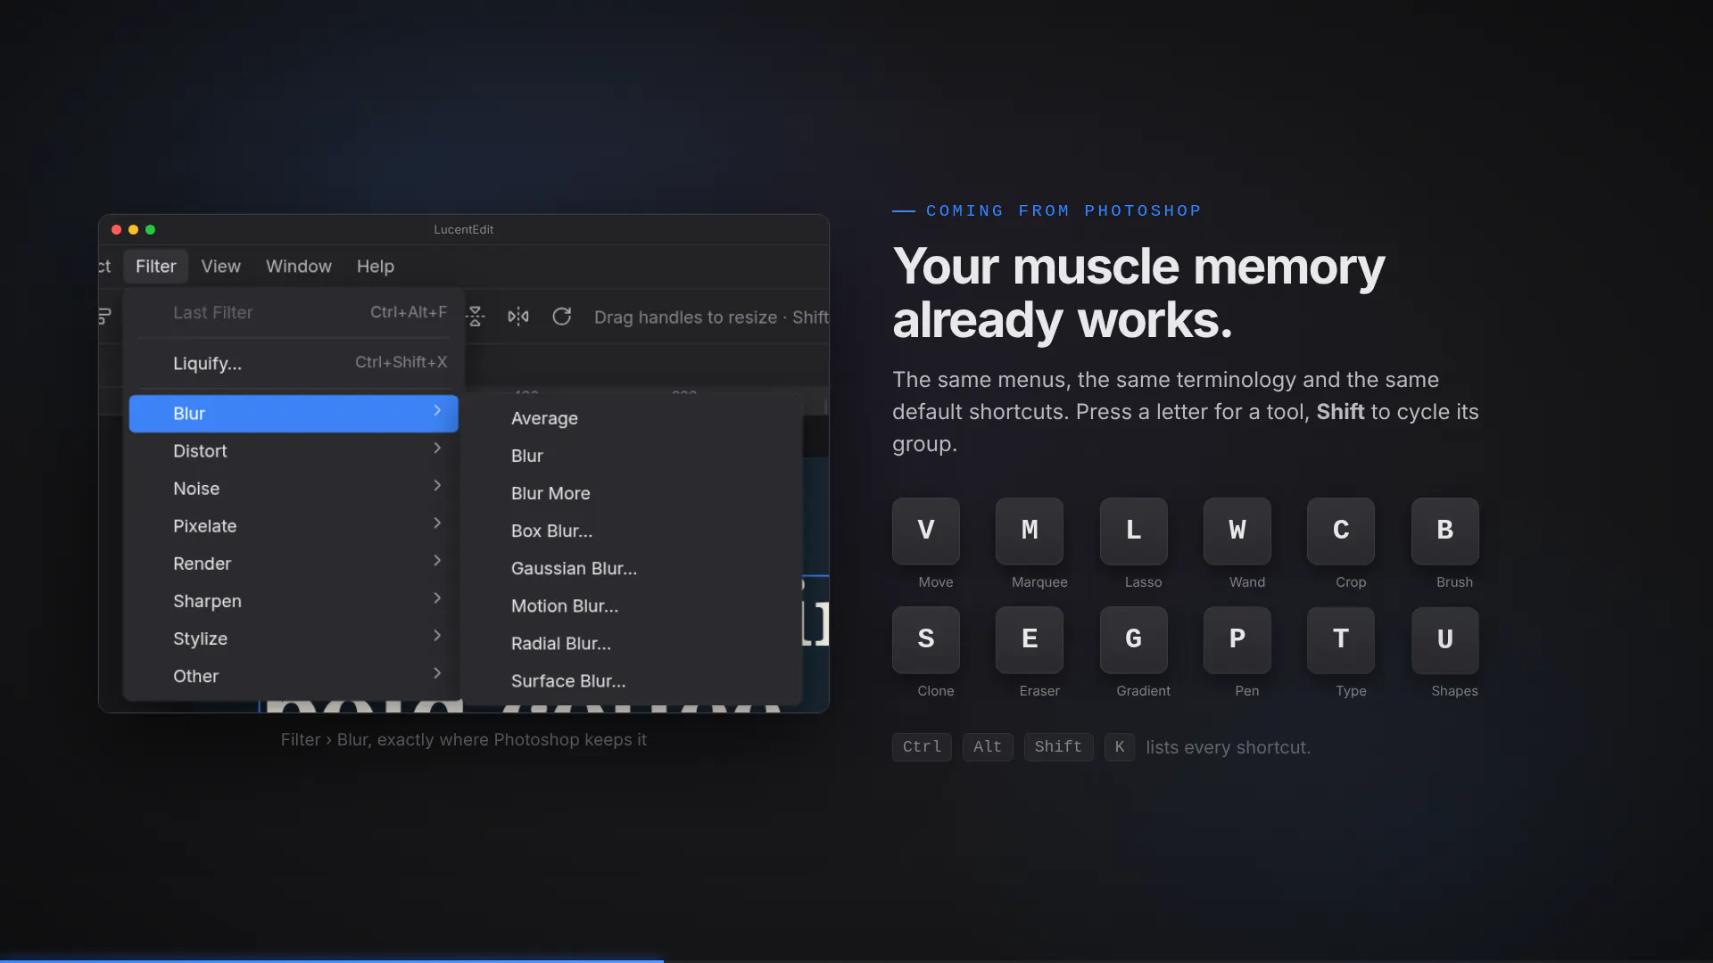Click the E key for Eraser tool
Screen dimensions: 1713x963
[1030, 639]
